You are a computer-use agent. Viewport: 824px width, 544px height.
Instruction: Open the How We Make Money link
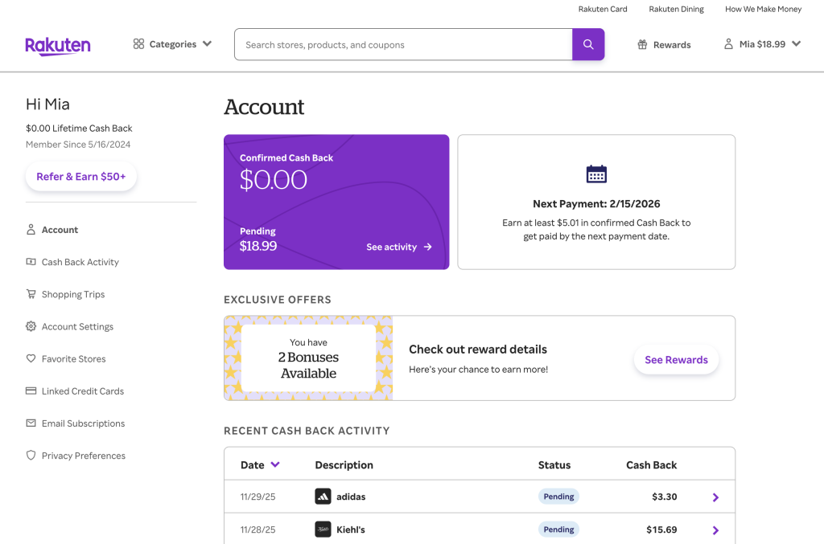point(763,10)
